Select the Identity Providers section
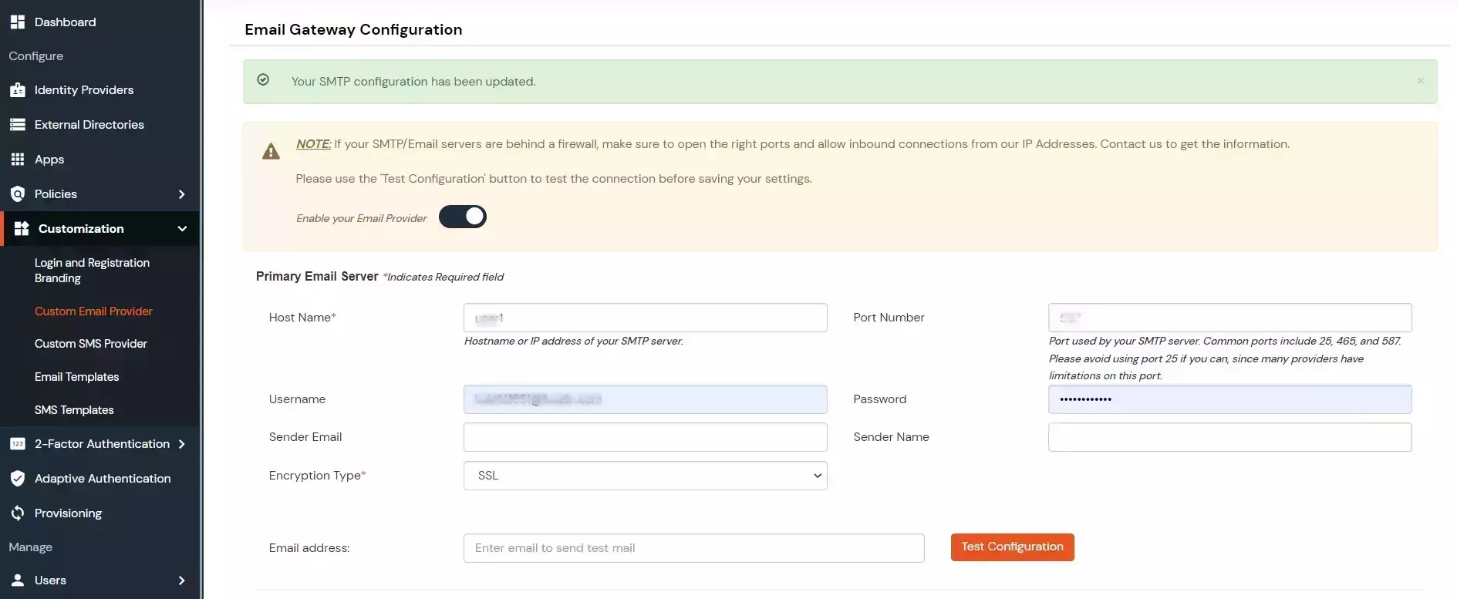The width and height of the screenshot is (1457, 599). pos(83,90)
